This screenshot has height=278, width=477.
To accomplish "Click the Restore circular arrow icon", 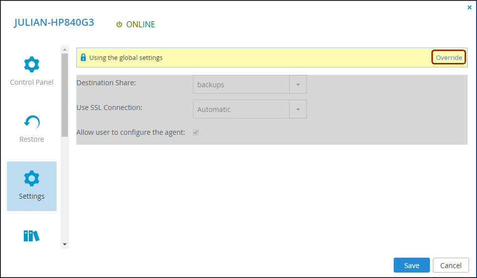I will (32, 122).
